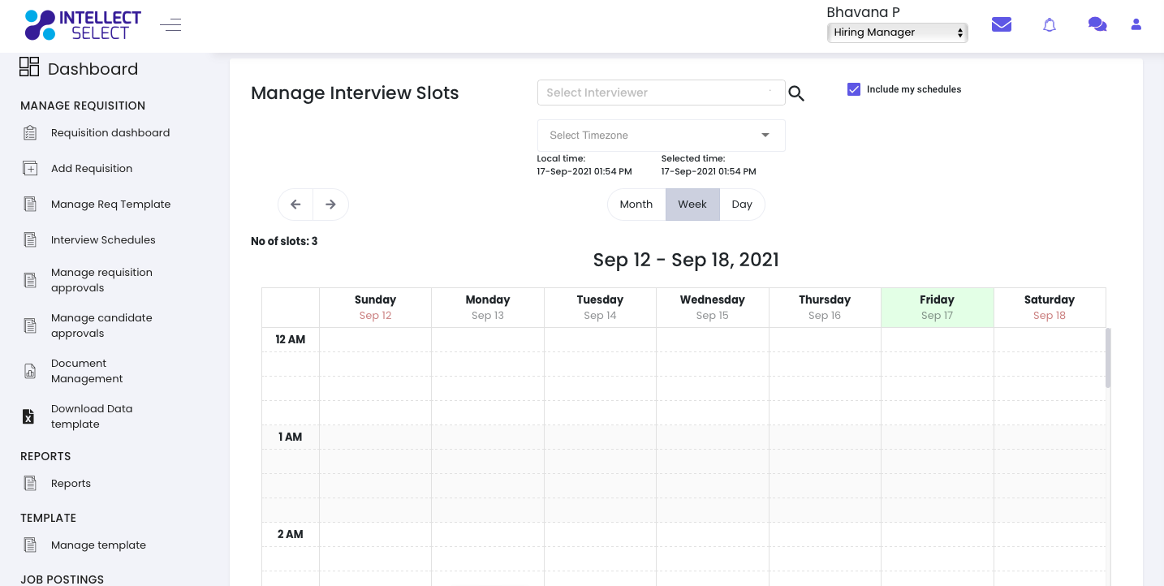Viewport: 1164px width, 586px height.
Task: Select the Thursday Sep 16 column header
Action: point(825,308)
